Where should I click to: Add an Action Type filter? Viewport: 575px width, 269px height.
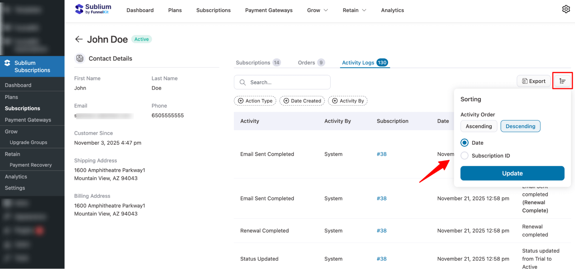[x=255, y=101]
